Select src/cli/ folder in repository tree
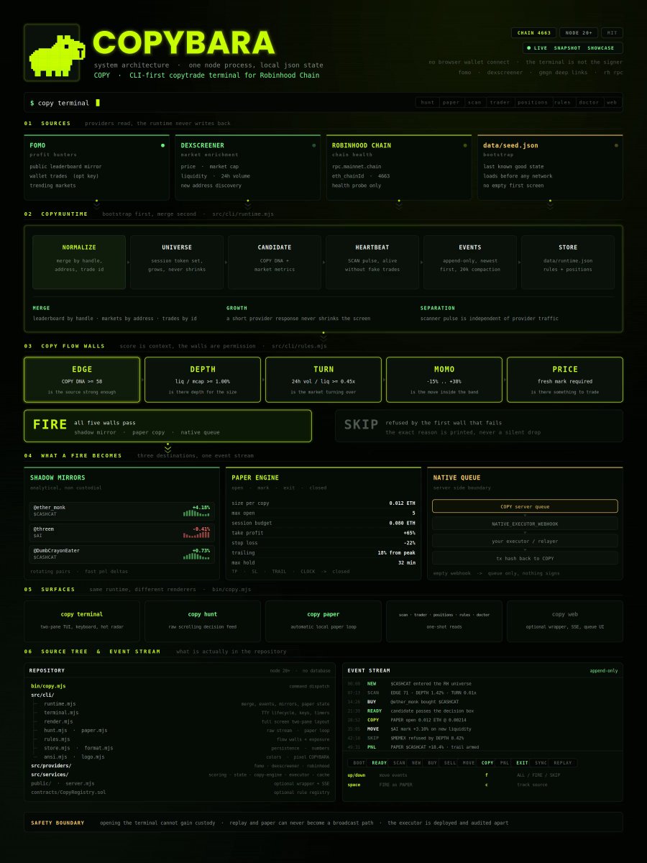This screenshot has height=863, width=647. pyautogui.click(x=44, y=695)
